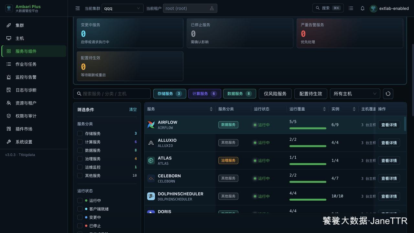Toggle the 仅风险服务 filter button

275,94
